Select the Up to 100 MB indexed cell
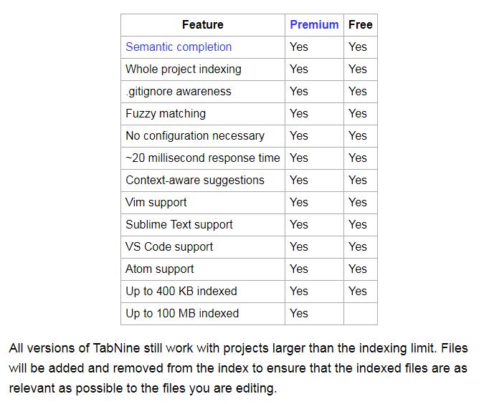 182,314
